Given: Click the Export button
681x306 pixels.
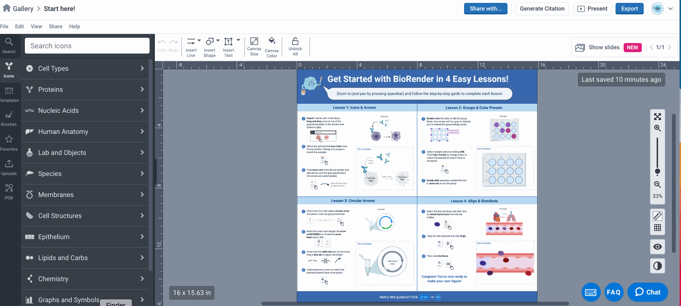Looking at the screenshot, I should (629, 9).
